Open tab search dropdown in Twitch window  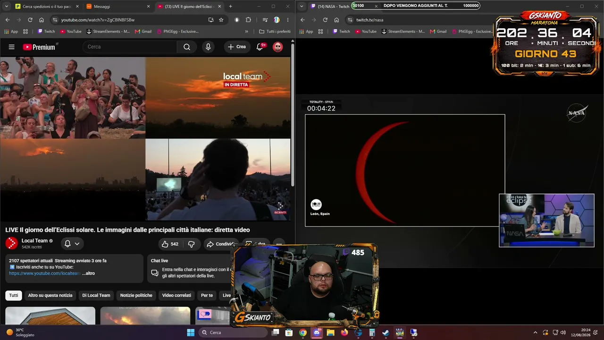pyautogui.click(x=302, y=7)
